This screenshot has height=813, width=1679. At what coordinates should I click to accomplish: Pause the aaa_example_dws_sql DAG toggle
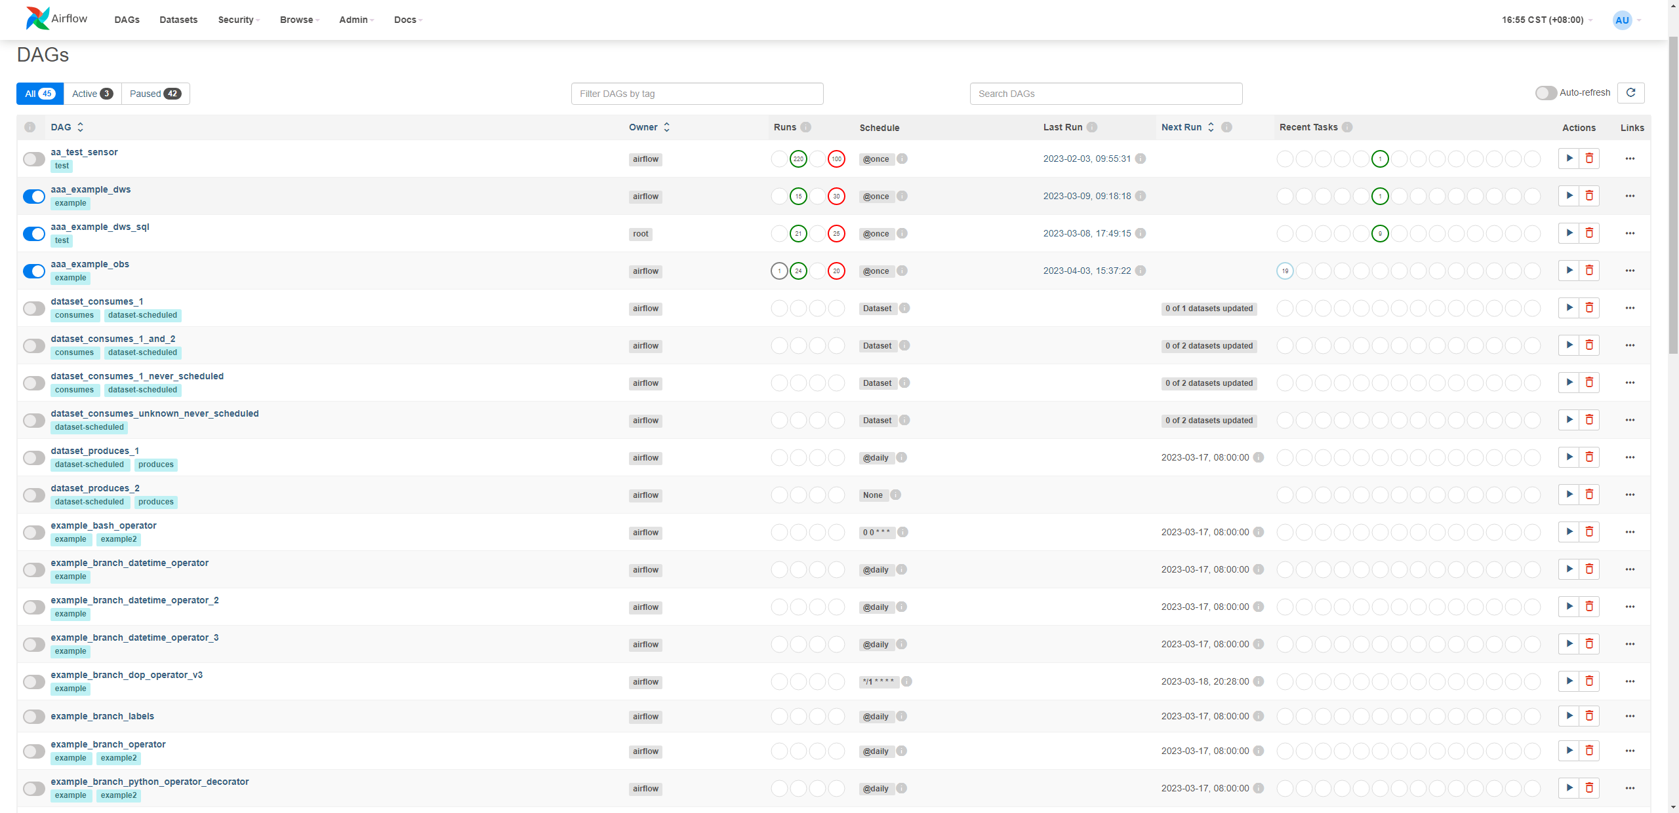(x=34, y=234)
